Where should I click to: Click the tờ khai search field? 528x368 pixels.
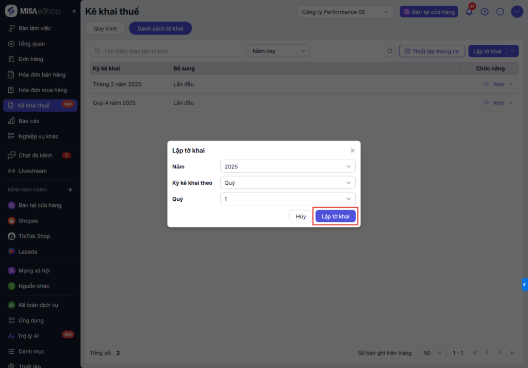coord(167,51)
